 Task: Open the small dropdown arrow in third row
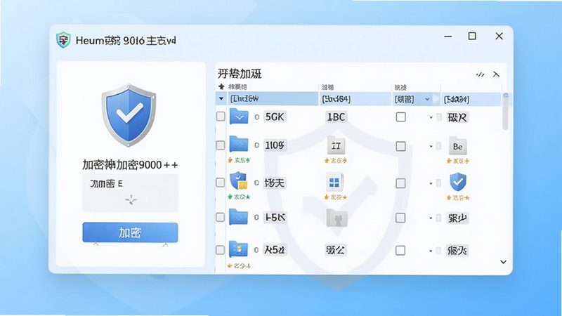(431, 184)
